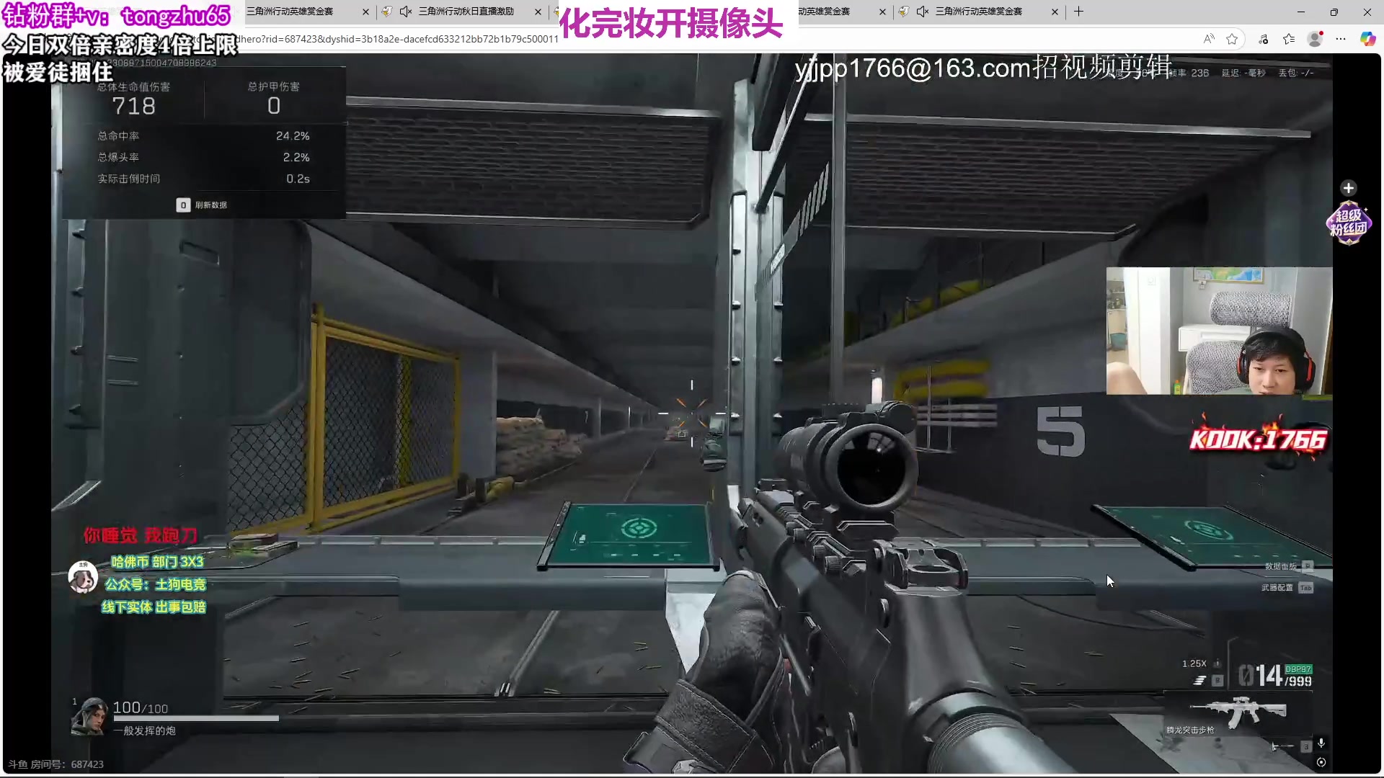1384x778 pixels.
Task: Click the 实际击倒时间 row showing 0.2s
Action: pyautogui.click(x=203, y=179)
